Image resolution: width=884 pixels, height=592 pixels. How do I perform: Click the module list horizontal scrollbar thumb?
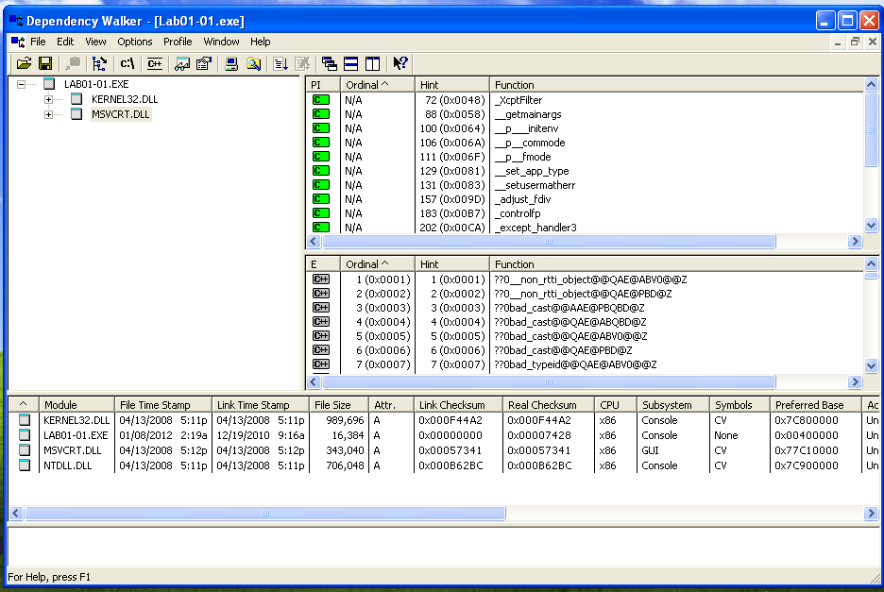pyautogui.click(x=265, y=513)
